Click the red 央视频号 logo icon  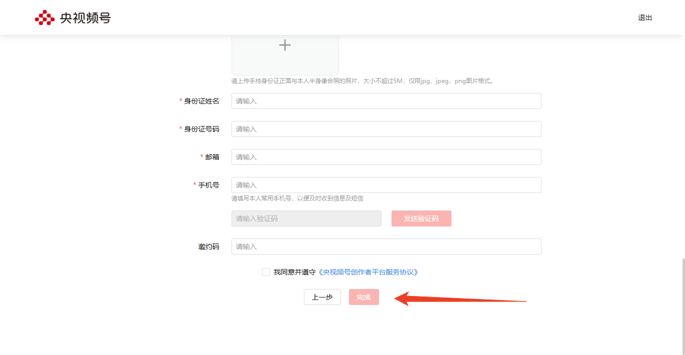pos(44,18)
